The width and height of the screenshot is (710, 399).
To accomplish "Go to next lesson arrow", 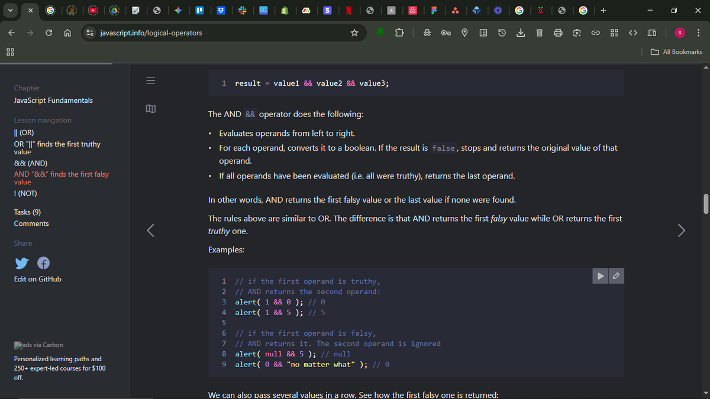I will click(x=682, y=231).
